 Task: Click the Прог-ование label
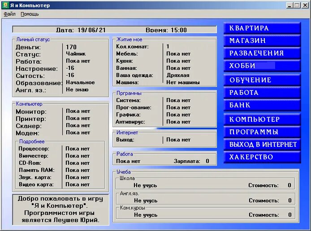(134, 107)
